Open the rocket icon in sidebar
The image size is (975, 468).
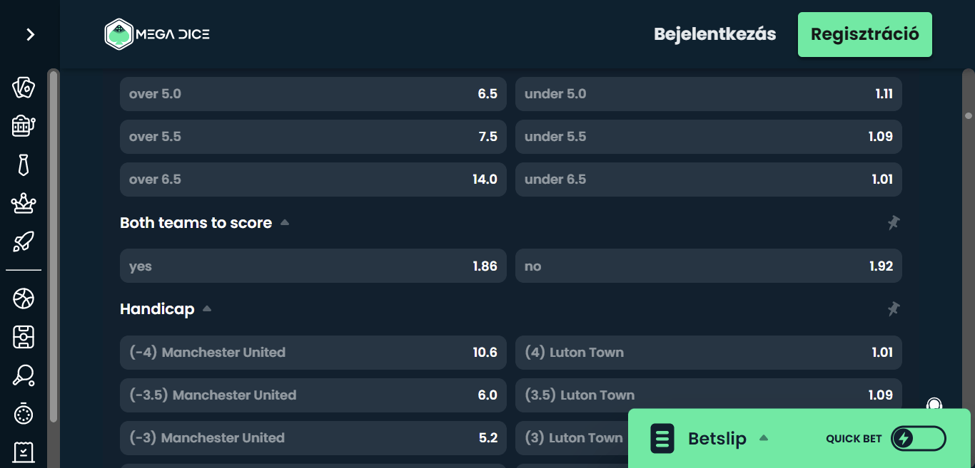tap(24, 242)
